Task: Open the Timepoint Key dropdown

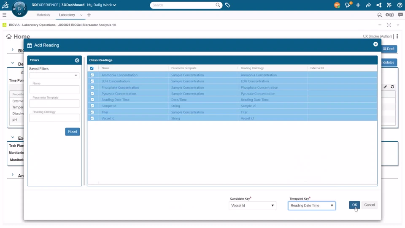Action: [312, 206]
